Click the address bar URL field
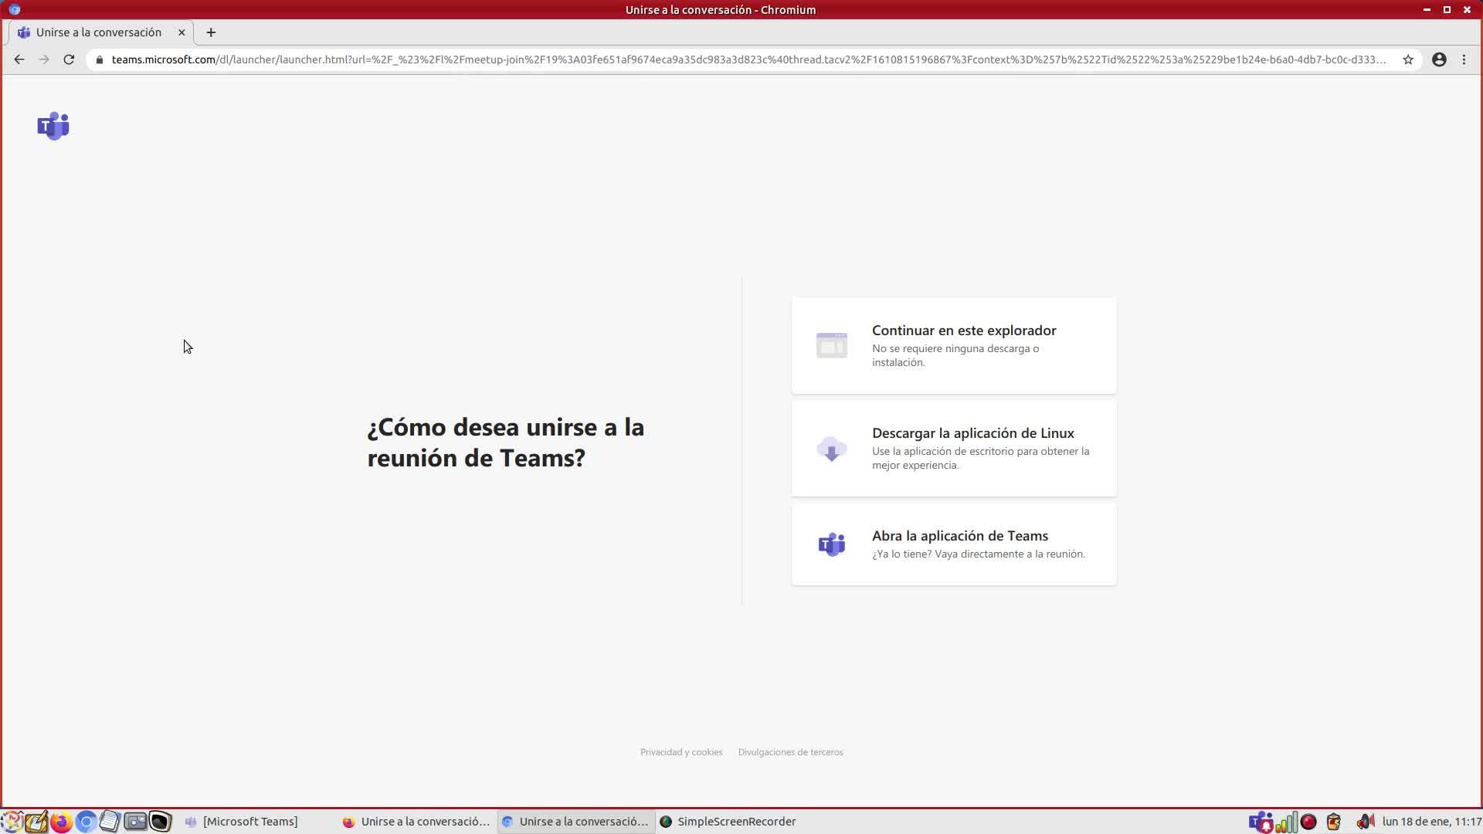This screenshot has height=834, width=1483. (741, 59)
